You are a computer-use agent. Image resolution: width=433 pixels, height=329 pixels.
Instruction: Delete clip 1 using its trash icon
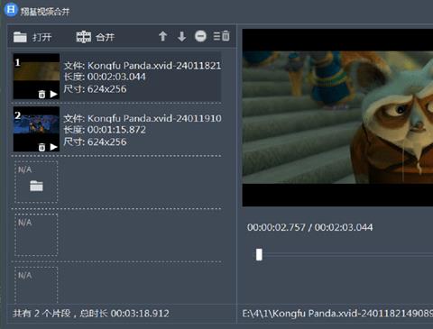[41, 95]
